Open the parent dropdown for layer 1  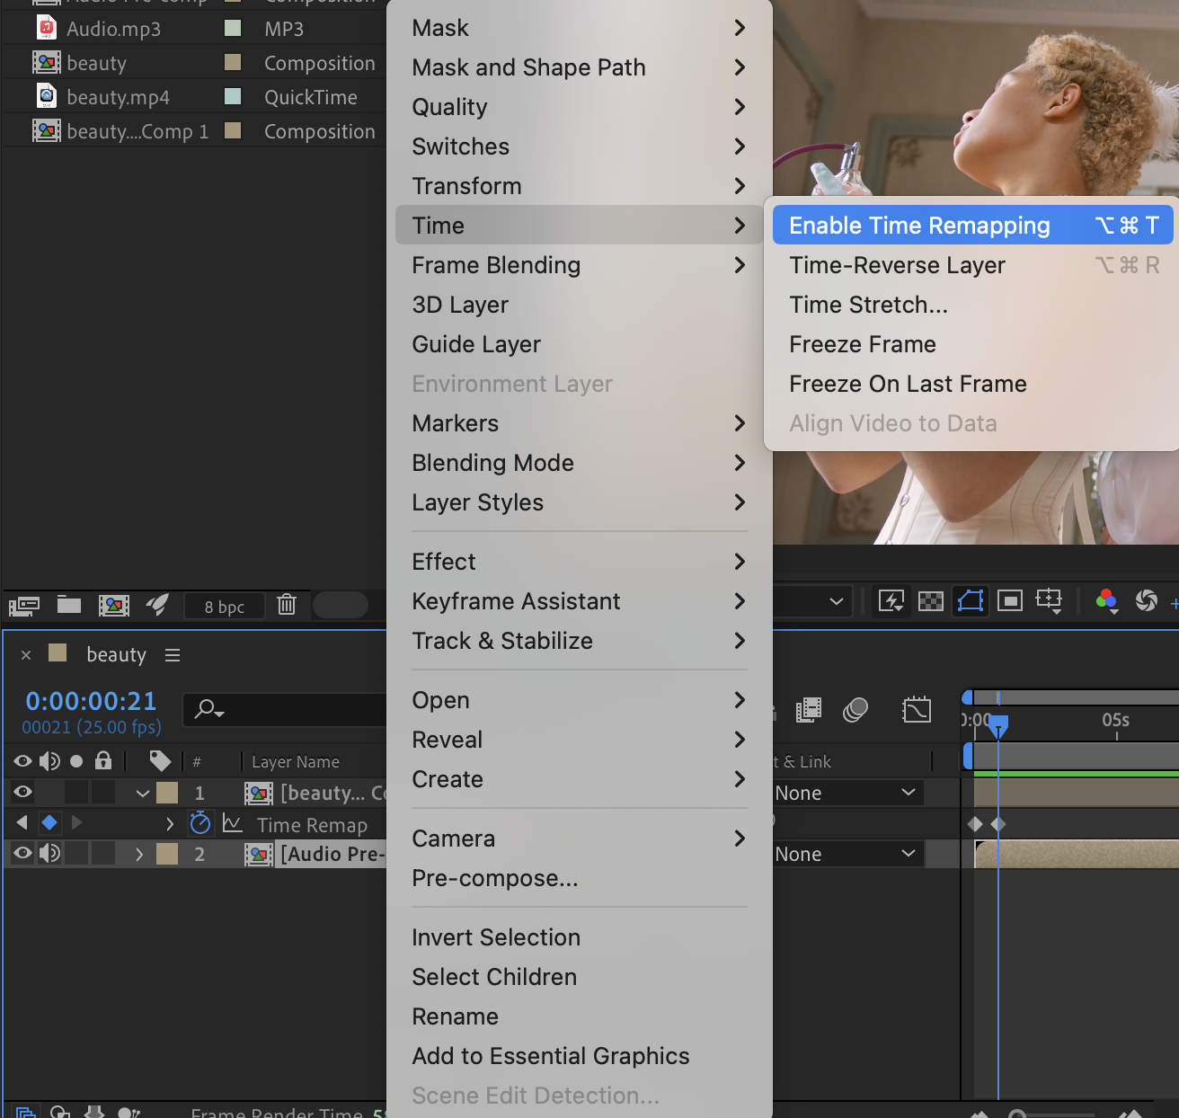coord(845,793)
